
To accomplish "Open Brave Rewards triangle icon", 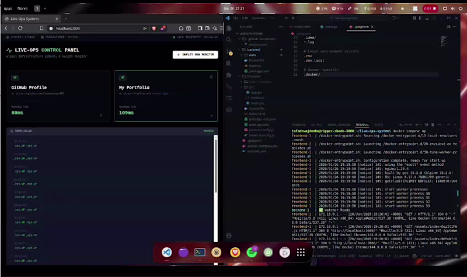I will tap(163, 28).
